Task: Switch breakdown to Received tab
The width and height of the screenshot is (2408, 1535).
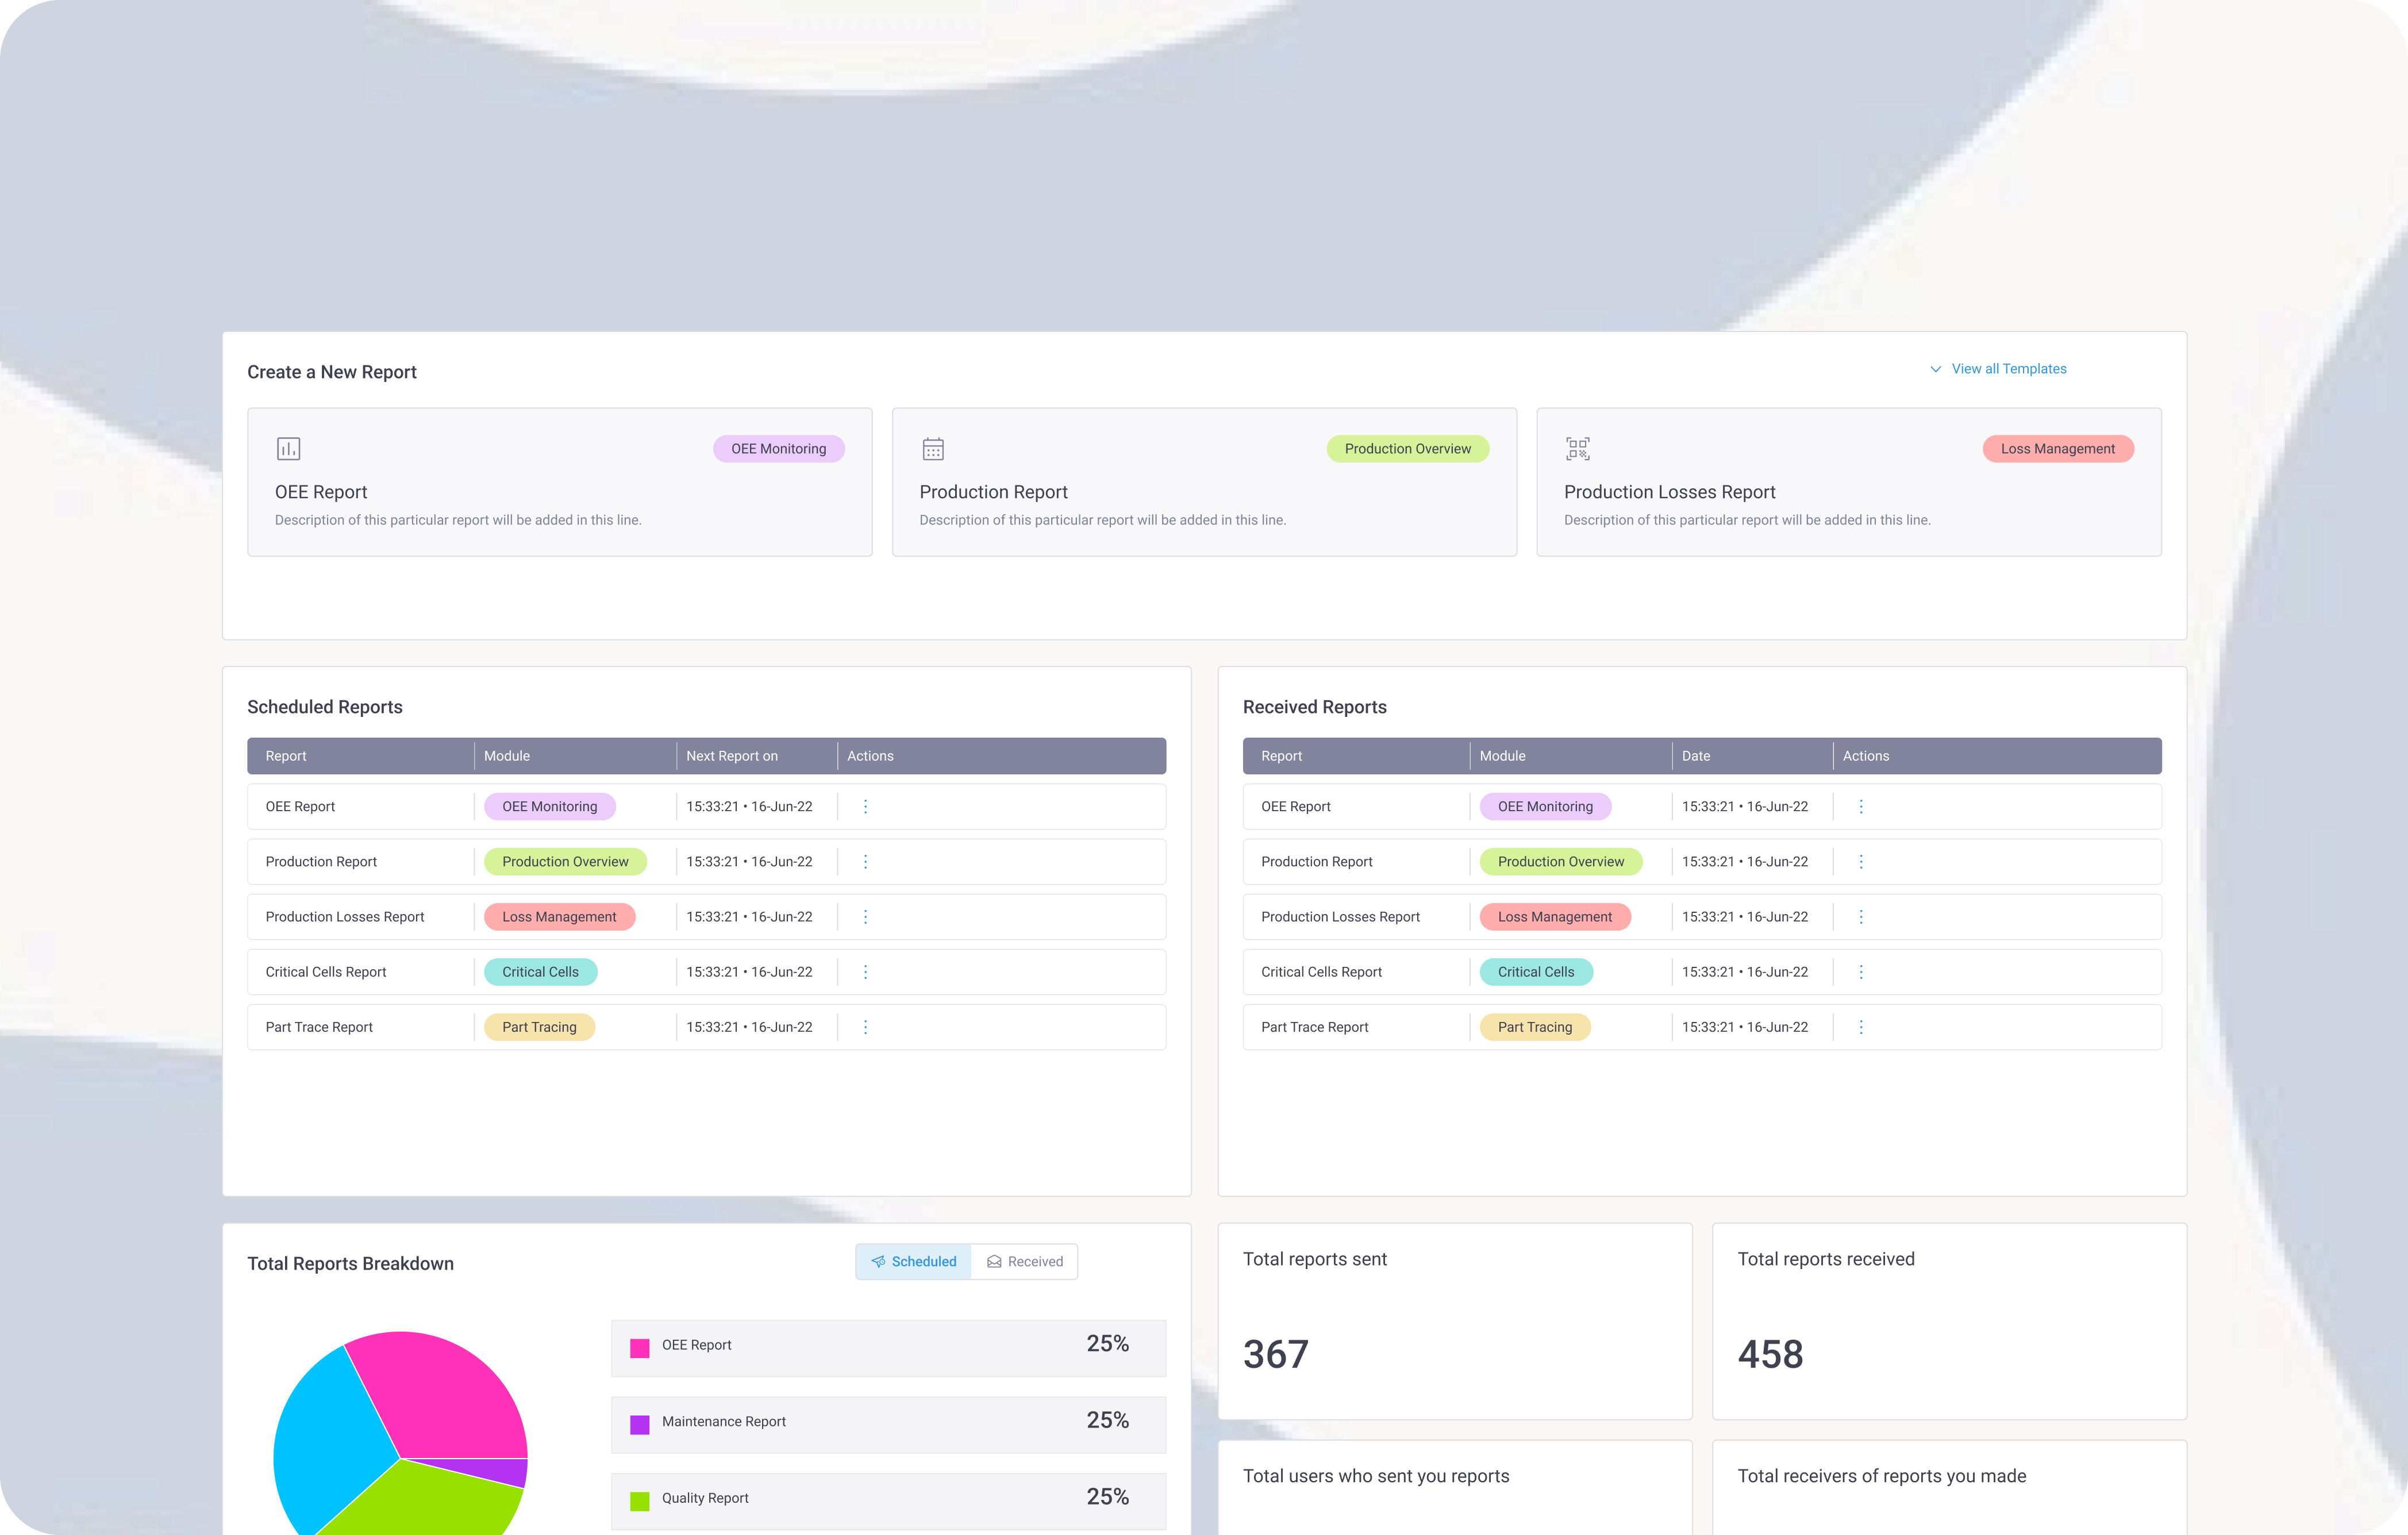Action: (x=1024, y=1261)
